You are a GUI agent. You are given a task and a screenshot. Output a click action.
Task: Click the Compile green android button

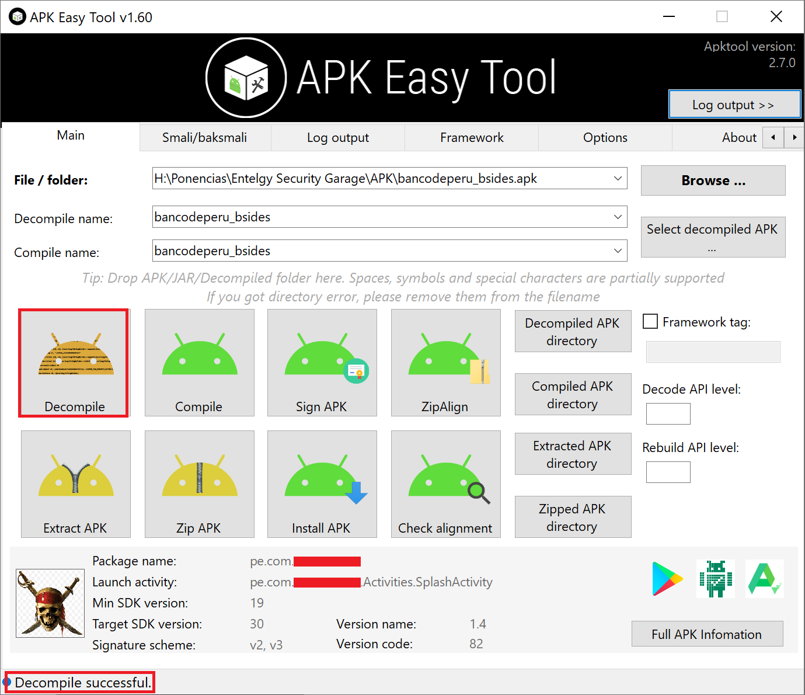click(x=200, y=363)
